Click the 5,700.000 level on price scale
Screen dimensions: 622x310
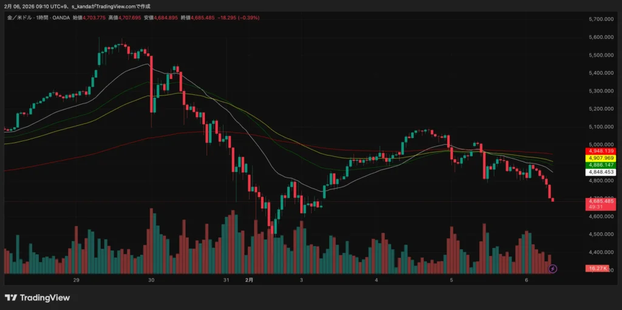point(601,19)
